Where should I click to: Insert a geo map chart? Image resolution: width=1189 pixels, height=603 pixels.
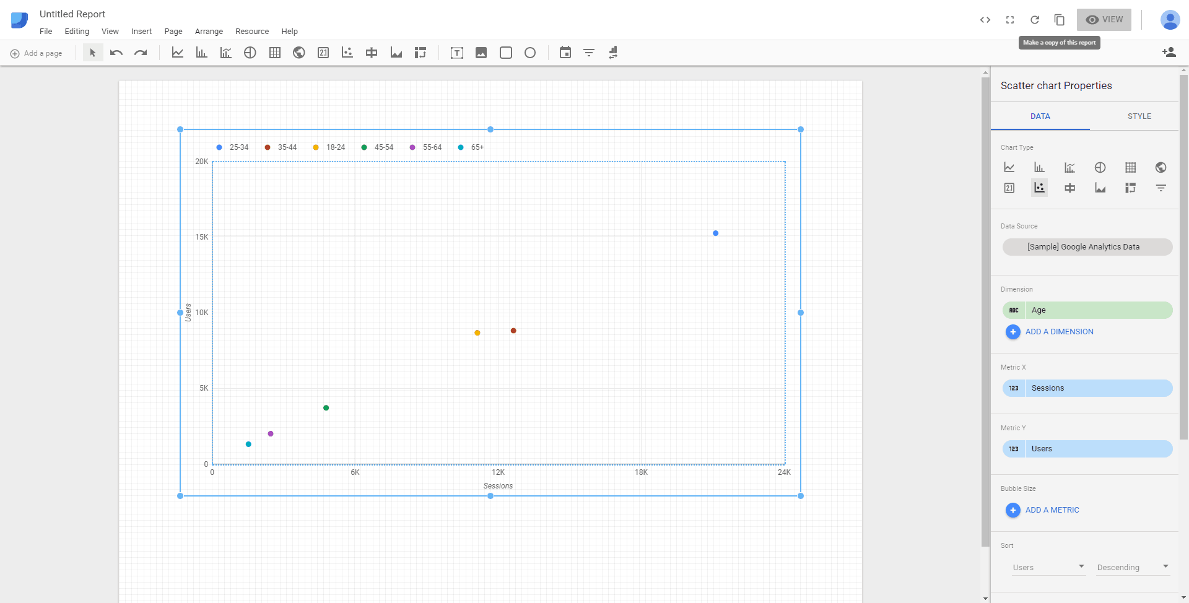299,53
